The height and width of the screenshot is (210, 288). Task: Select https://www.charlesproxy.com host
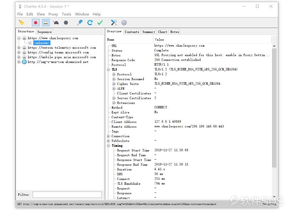53,38
